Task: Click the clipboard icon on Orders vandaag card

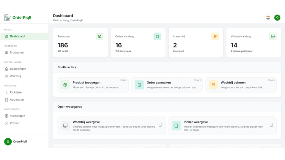Action: pos(157,36)
